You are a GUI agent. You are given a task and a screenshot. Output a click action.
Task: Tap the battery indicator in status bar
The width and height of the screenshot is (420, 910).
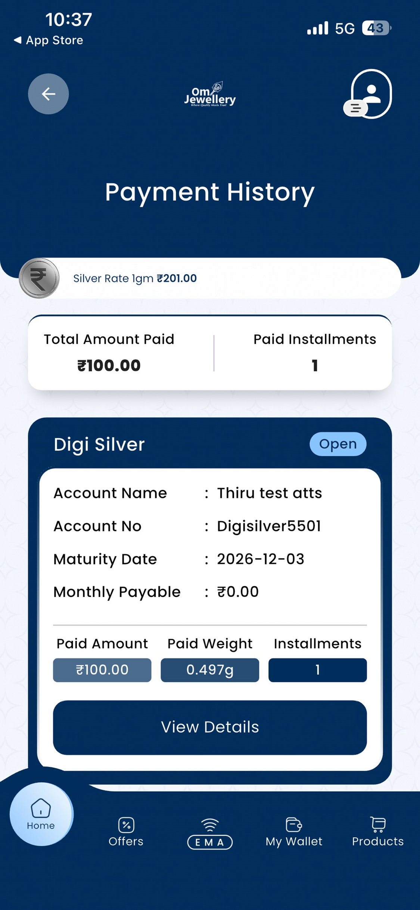(x=376, y=28)
